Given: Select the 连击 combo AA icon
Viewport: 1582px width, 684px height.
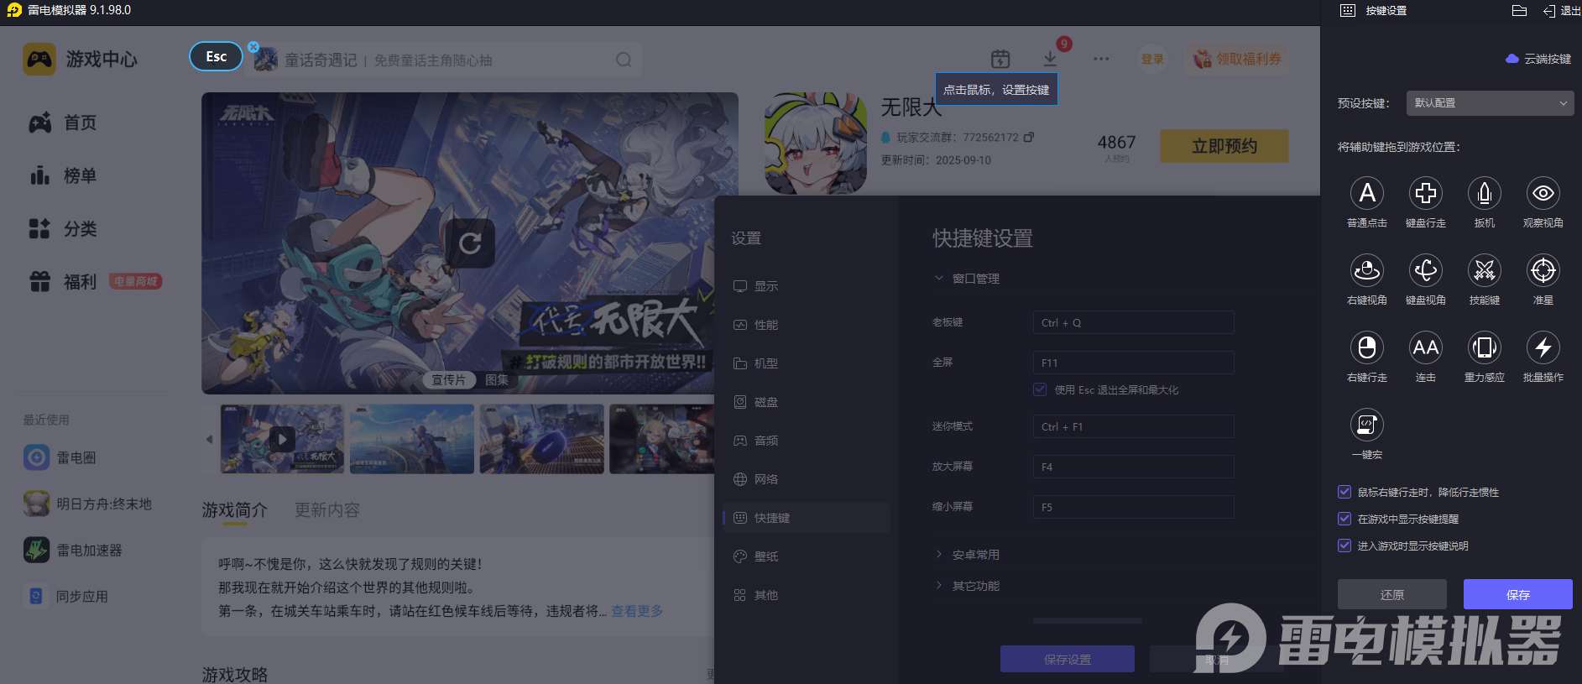Looking at the screenshot, I should point(1426,347).
